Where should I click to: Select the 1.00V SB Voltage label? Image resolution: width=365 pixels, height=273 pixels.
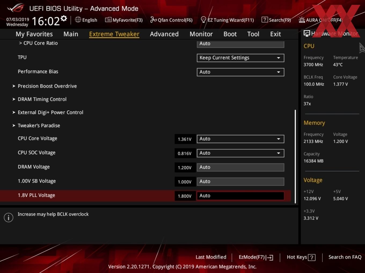[37, 181]
